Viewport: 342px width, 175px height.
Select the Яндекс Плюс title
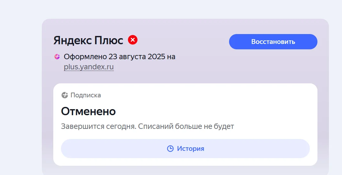click(x=88, y=40)
